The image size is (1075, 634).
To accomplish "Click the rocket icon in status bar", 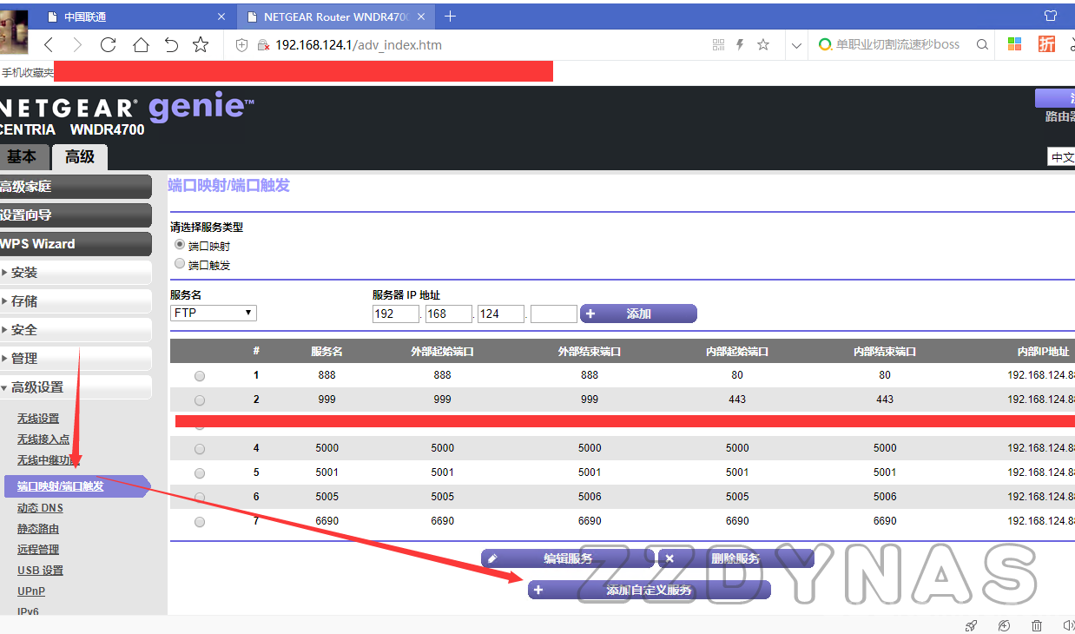I will click(x=972, y=625).
